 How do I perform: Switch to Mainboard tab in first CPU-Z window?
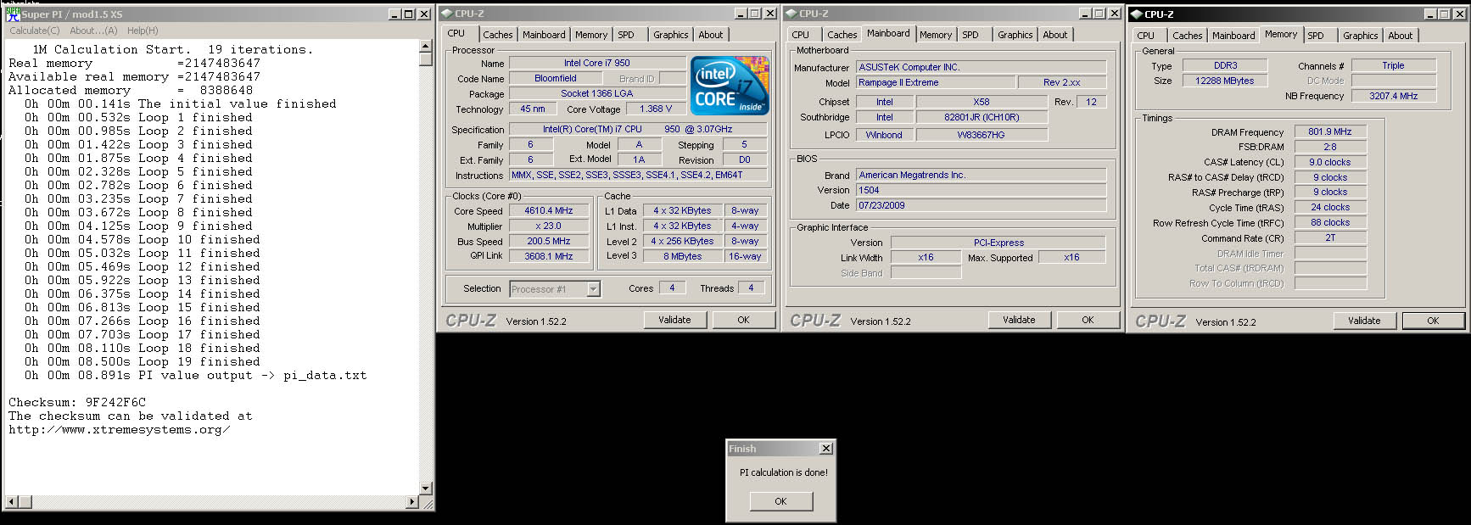click(544, 35)
